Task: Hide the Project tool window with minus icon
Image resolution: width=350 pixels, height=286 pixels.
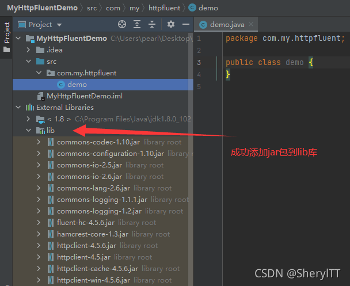Action: click(186, 24)
